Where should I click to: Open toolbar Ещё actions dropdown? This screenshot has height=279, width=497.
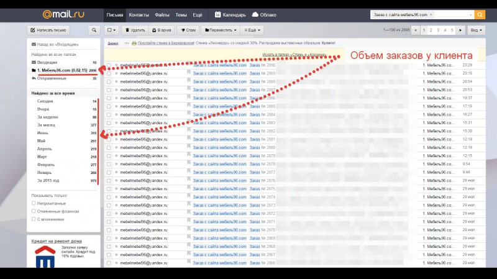click(252, 30)
